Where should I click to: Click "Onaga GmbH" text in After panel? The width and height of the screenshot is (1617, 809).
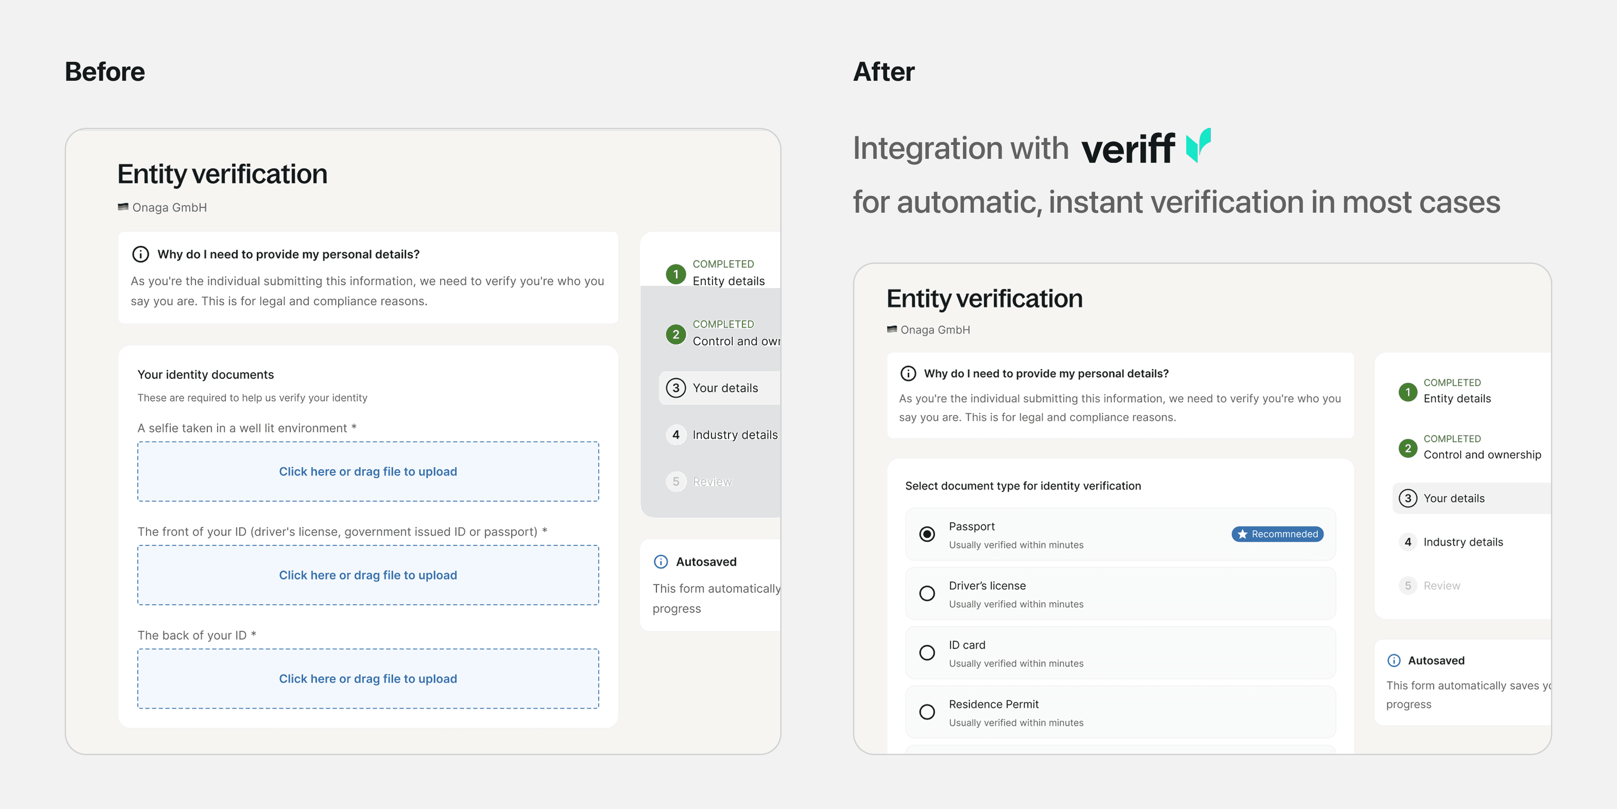935,330
